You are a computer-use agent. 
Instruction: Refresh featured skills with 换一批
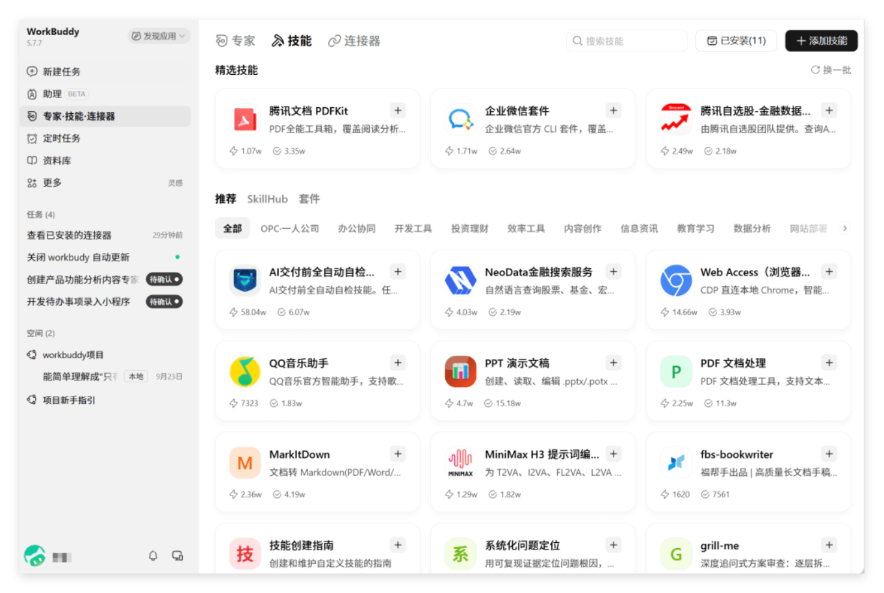831,70
